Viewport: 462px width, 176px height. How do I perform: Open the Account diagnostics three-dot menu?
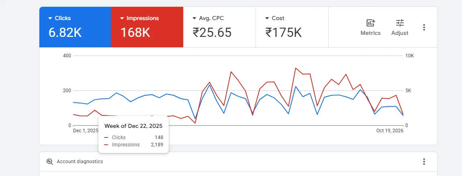point(424,162)
